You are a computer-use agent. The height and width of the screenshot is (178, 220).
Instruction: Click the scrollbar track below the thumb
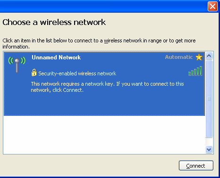[x=209, y=142]
